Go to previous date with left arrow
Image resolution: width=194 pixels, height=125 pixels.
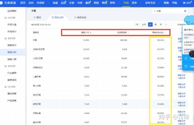tap(166, 25)
